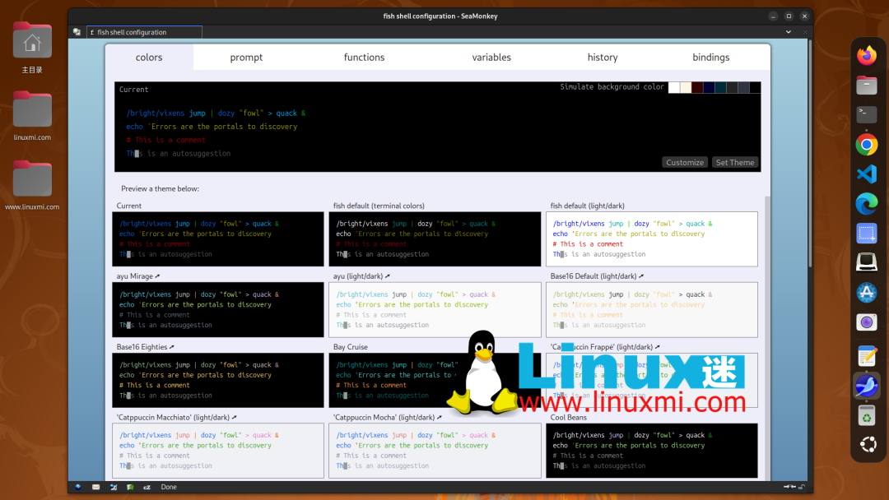Click the SeaMonkey Browser icon in status bar

point(78,487)
